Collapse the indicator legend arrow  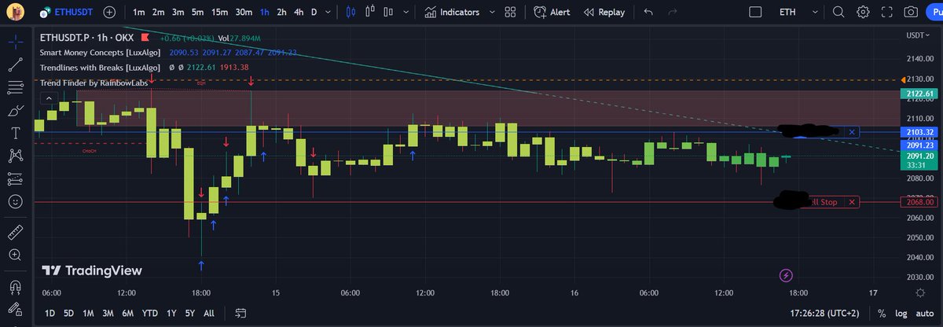pyautogui.click(x=48, y=97)
